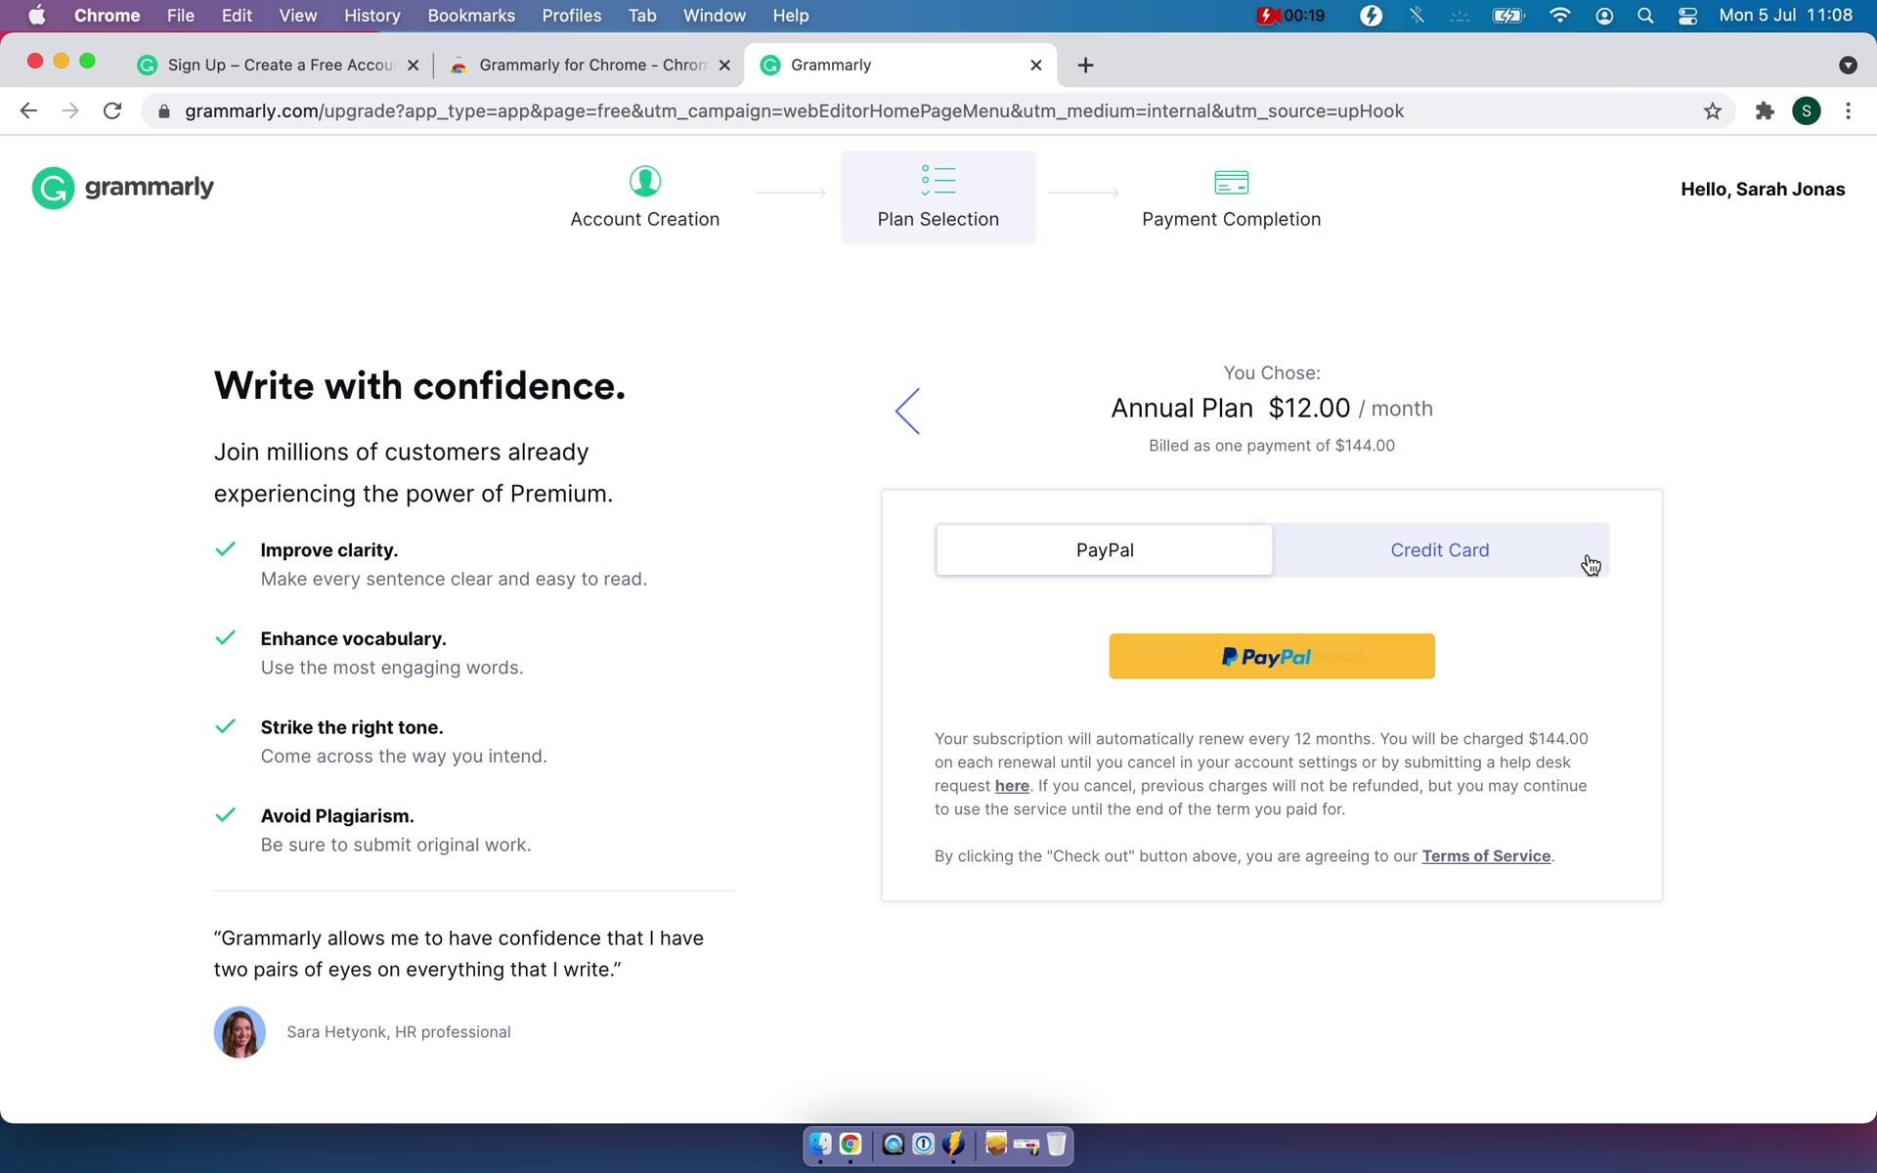This screenshot has height=1173, width=1877.
Task: Go back with the blue left chevron
Action: [x=907, y=411]
